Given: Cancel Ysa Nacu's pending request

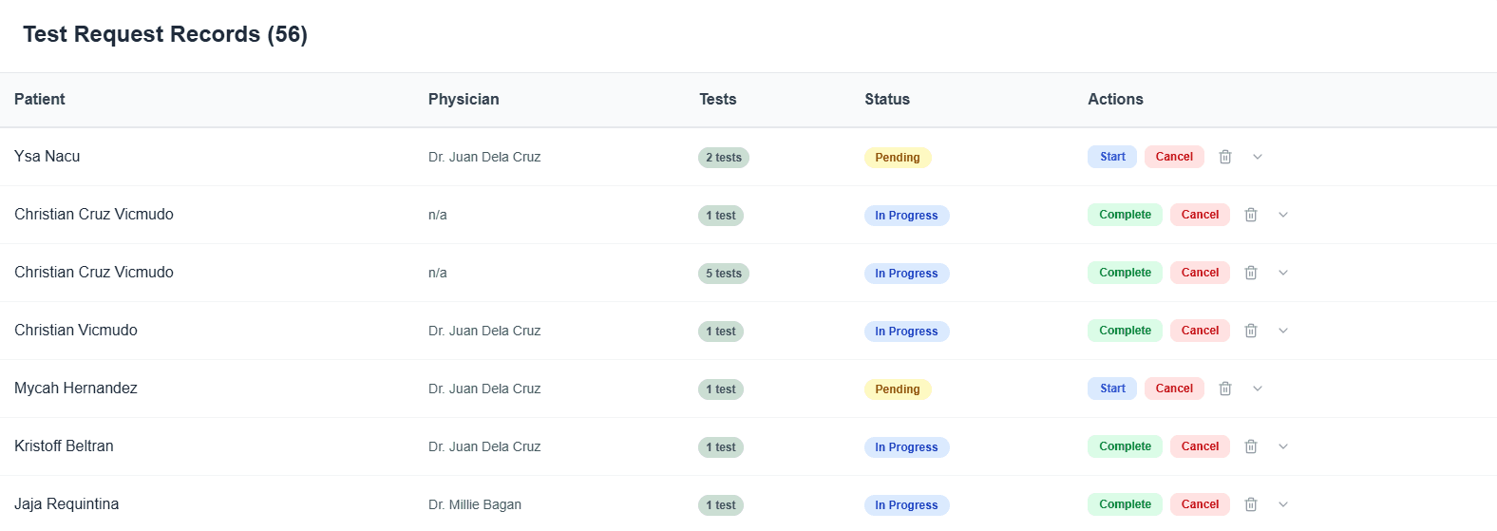Looking at the screenshot, I should coord(1174,157).
